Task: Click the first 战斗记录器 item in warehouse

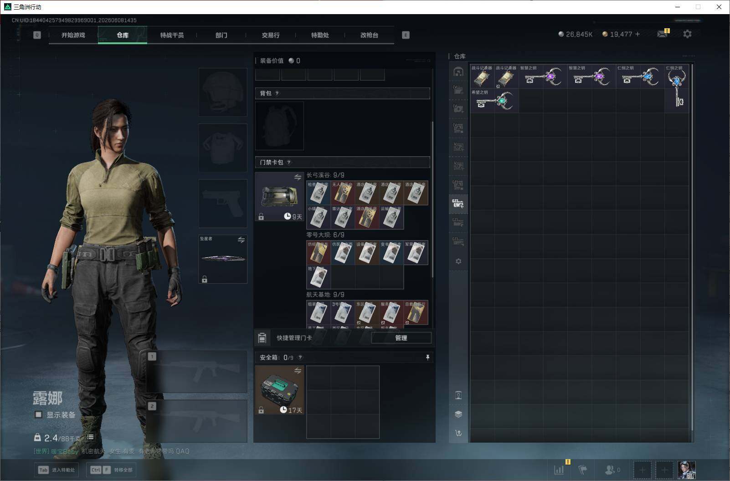Action: [482, 76]
